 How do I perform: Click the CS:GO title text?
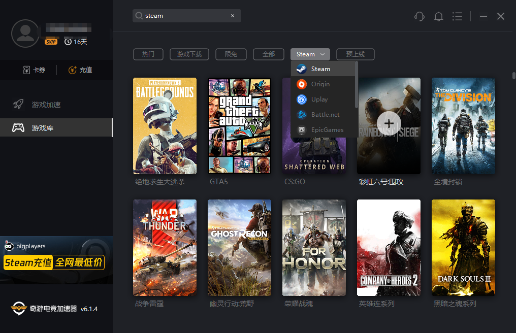coord(295,182)
